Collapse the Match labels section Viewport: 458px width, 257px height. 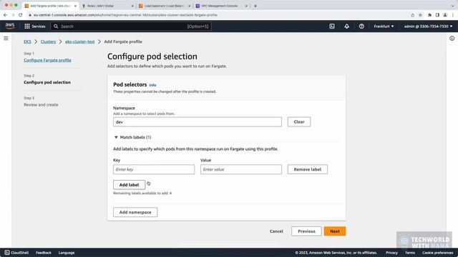pyautogui.click(x=116, y=137)
